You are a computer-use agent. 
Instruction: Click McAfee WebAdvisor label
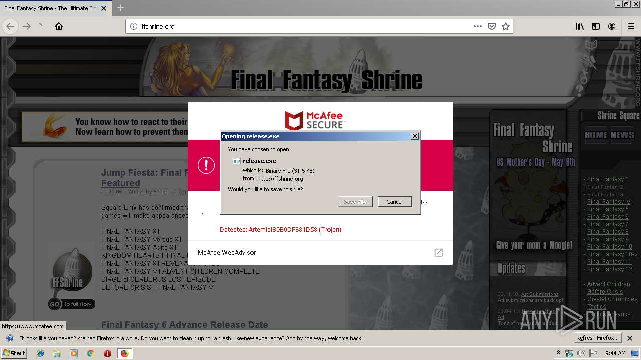pos(227,253)
